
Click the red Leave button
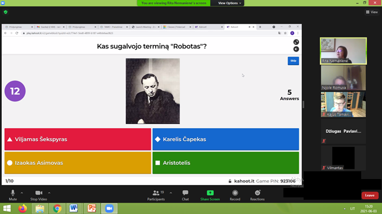[x=370, y=195]
